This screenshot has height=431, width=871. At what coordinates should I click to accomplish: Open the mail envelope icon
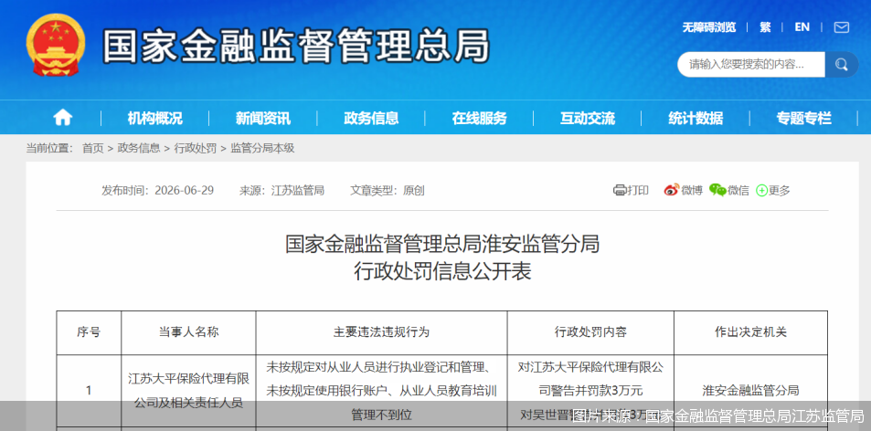tap(842, 27)
